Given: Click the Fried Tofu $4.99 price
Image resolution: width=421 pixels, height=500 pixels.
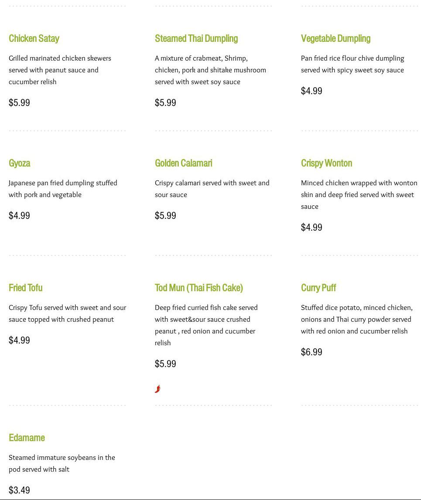Looking at the screenshot, I should click(x=19, y=340).
